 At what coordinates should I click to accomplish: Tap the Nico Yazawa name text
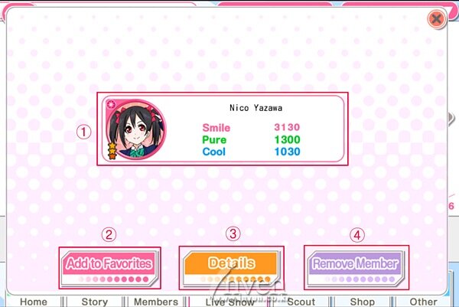pyautogui.click(x=256, y=108)
